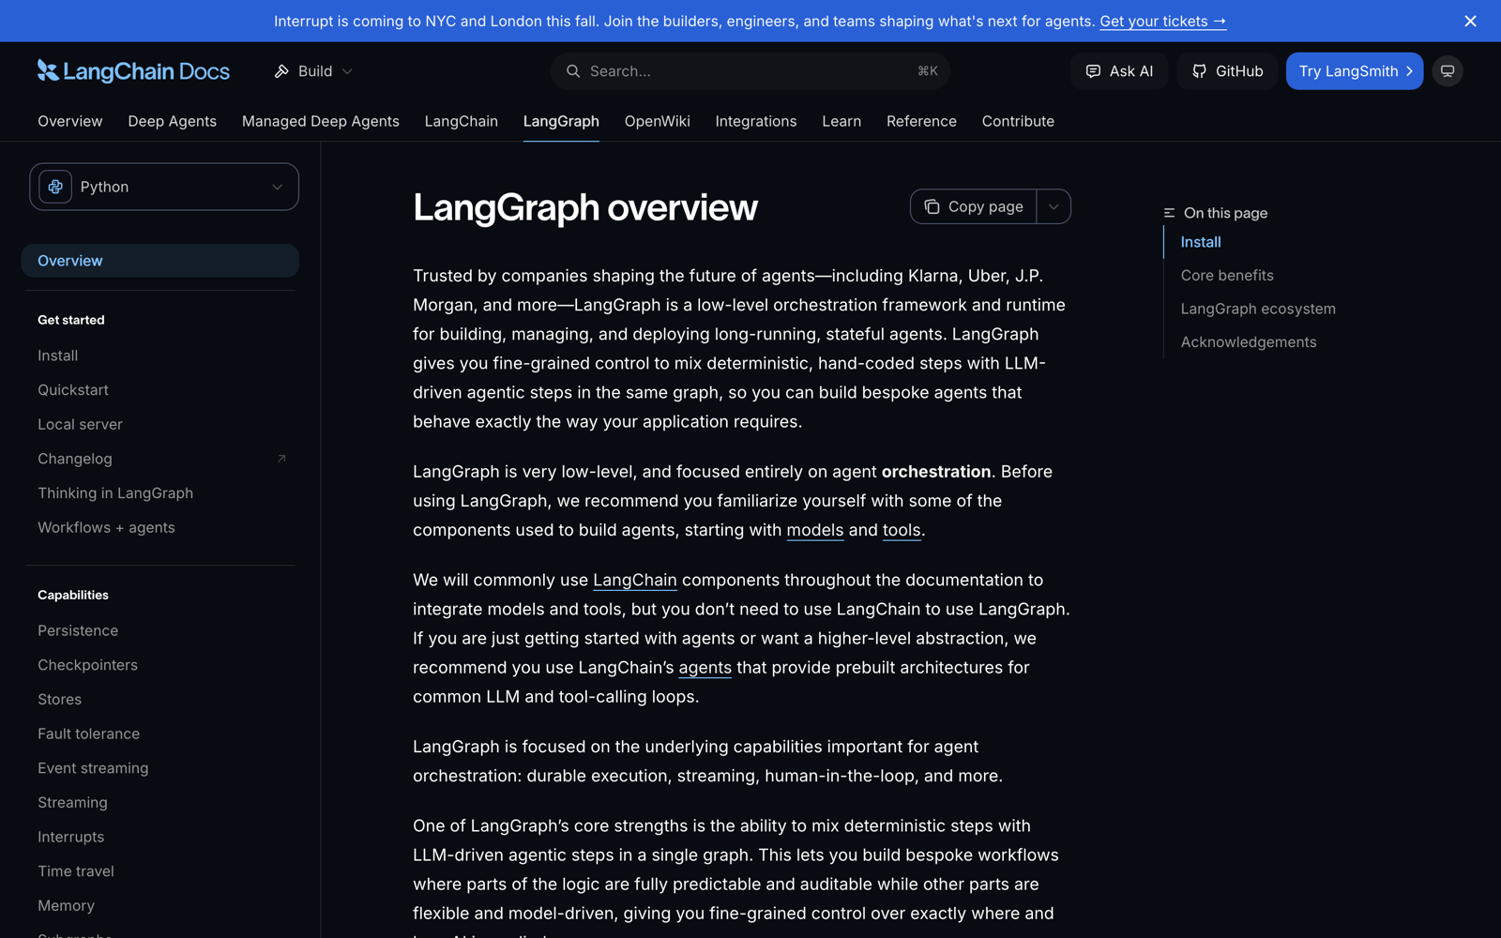Click the LangChain Docs logo

133,71
